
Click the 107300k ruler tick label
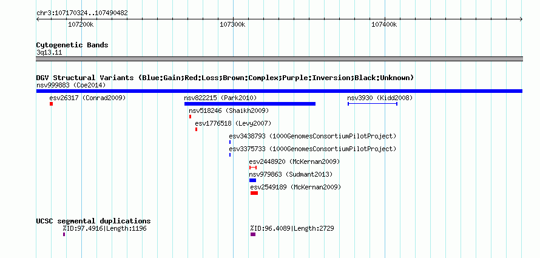232,24
